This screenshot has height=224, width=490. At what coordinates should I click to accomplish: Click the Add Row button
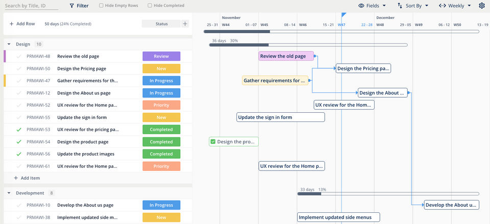[22, 23]
